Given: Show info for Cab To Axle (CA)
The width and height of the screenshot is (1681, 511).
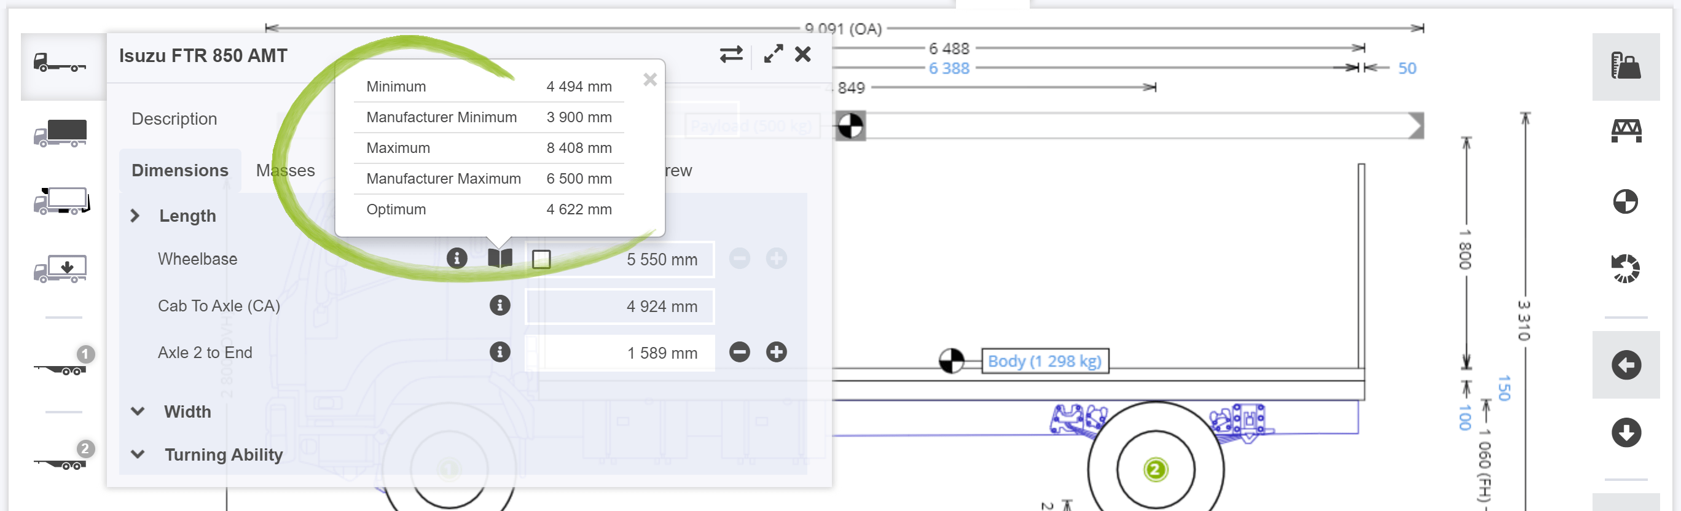Looking at the screenshot, I should click(500, 305).
